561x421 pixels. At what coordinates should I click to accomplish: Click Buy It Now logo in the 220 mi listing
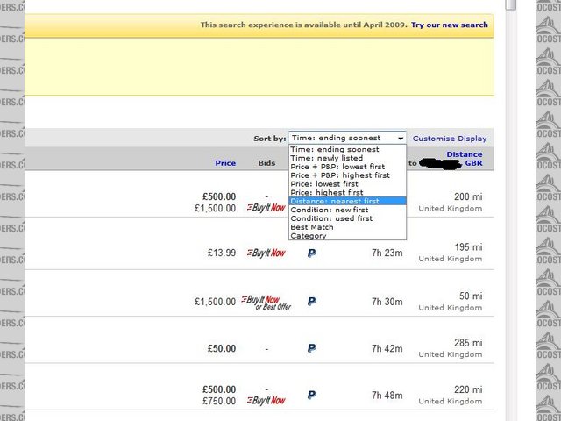pos(266,401)
